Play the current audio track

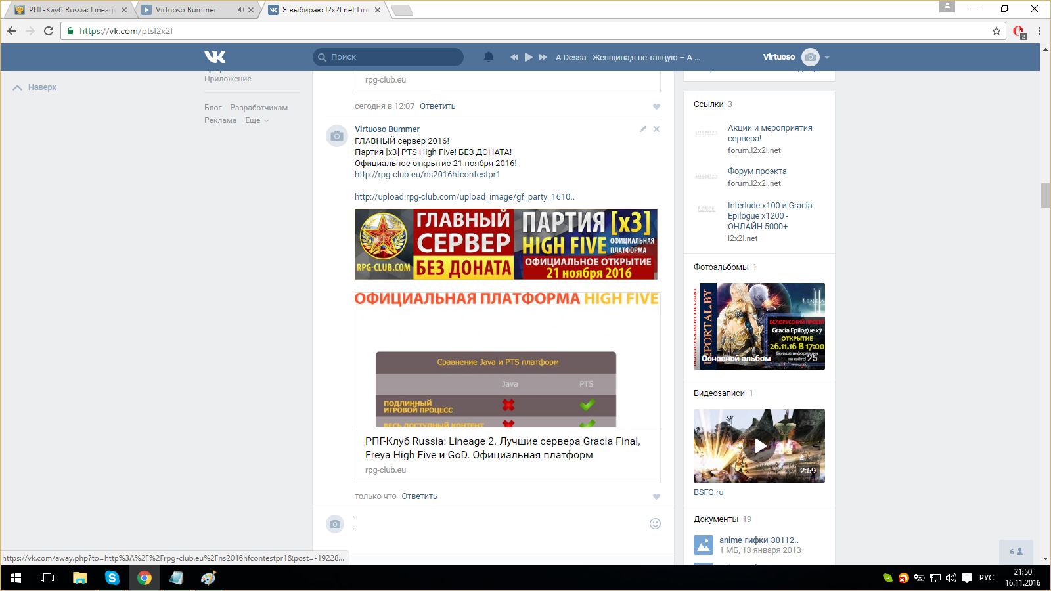point(528,57)
